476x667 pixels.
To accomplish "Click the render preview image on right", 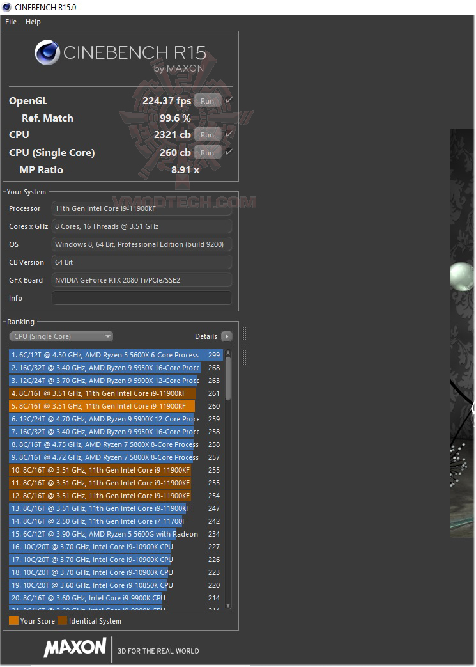I will coord(462,333).
